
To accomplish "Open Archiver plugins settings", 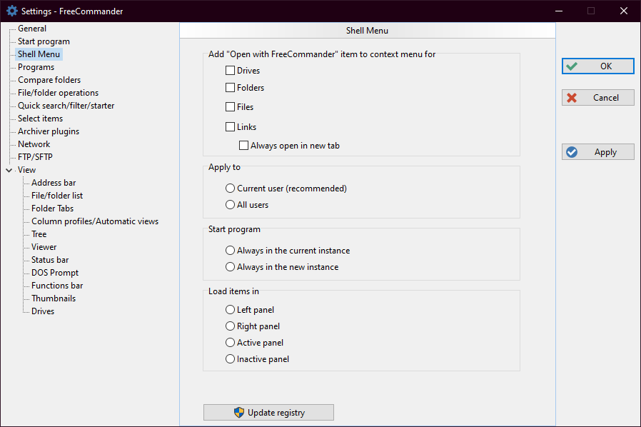I will (x=49, y=131).
